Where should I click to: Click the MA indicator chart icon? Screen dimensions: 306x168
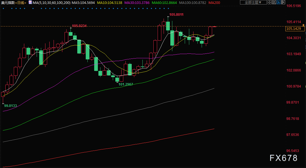(x=30, y=2)
